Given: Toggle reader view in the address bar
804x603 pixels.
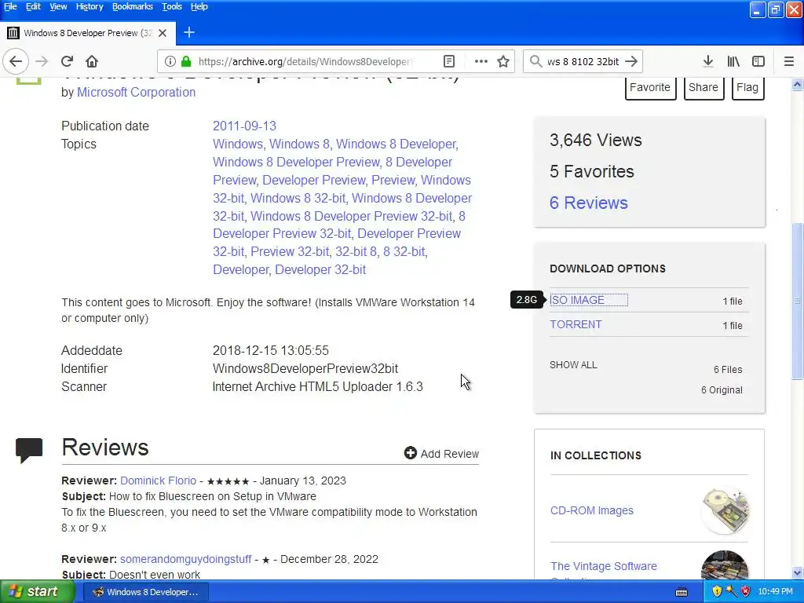Looking at the screenshot, I should point(448,61).
